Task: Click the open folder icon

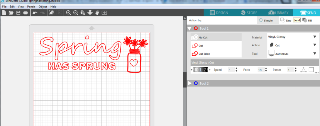Action: pyautogui.click(x=11, y=13)
